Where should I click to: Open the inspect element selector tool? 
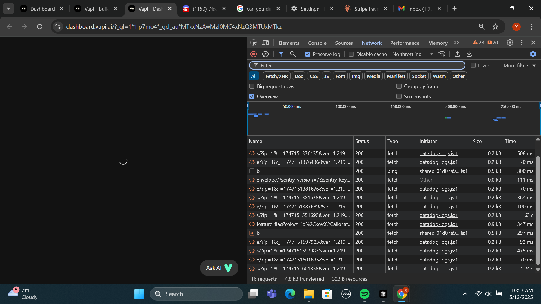(254, 43)
